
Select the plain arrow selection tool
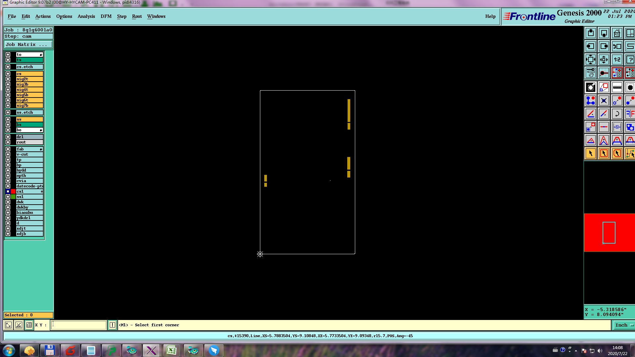click(591, 154)
